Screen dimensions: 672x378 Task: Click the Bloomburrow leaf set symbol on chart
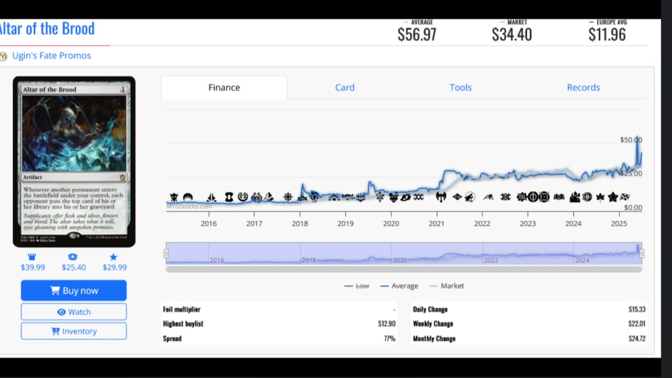click(600, 197)
